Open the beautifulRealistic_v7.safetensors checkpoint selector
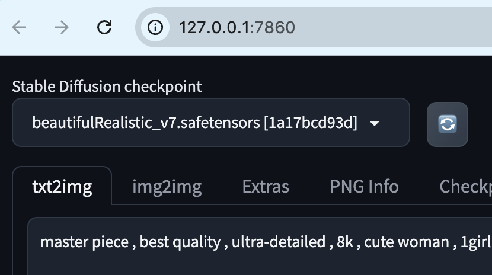Image resolution: width=492 pixels, height=275 pixels. click(x=211, y=122)
